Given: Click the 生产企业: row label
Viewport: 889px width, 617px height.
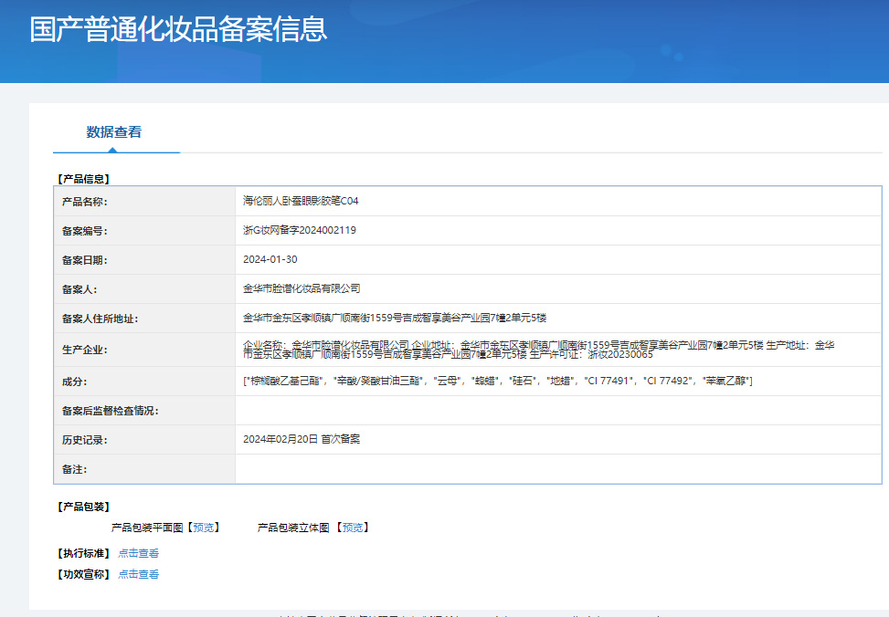Looking at the screenshot, I should pyautogui.click(x=84, y=350).
